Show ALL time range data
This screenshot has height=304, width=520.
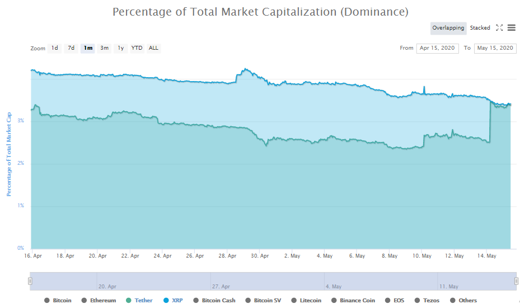tap(153, 48)
